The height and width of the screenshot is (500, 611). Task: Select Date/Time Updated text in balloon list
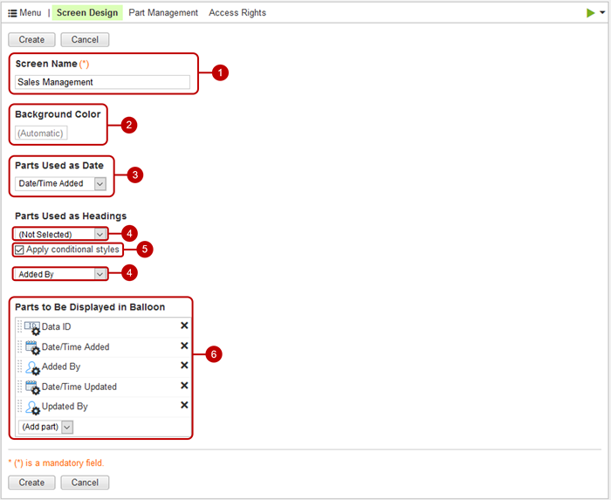point(79,387)
